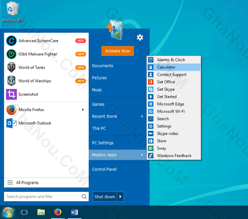Open This PC
Image resolution: width=248 pixels, height=219 pixels.
[x=99, y=128]
